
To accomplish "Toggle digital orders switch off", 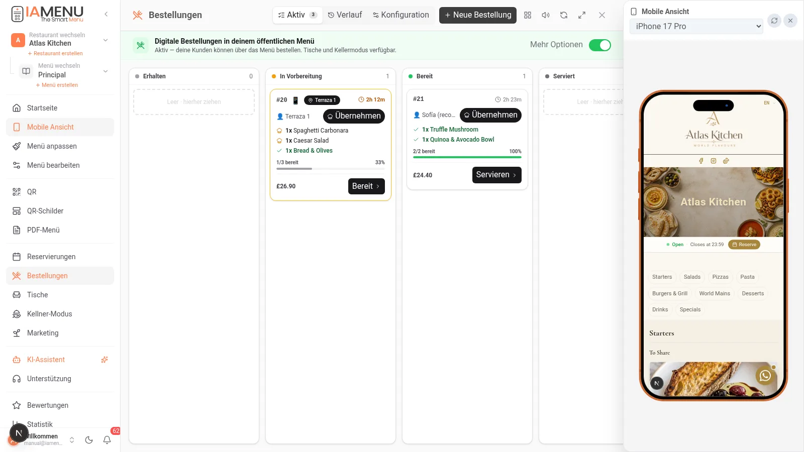I will click(600, 45).
